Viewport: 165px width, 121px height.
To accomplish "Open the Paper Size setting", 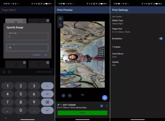I will (x=121, y=30).
